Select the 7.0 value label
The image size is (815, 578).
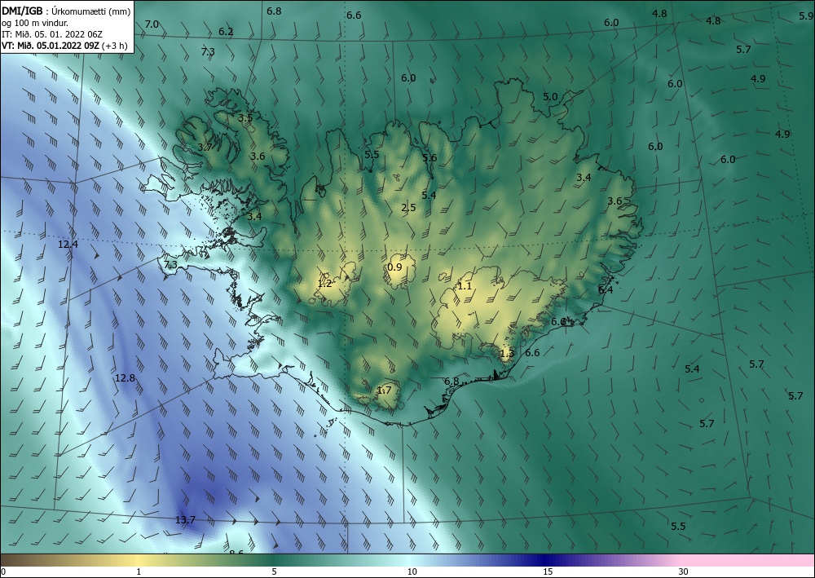point(152,24)
